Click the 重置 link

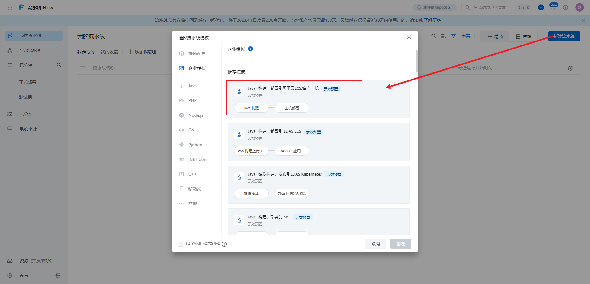(466, 36)
